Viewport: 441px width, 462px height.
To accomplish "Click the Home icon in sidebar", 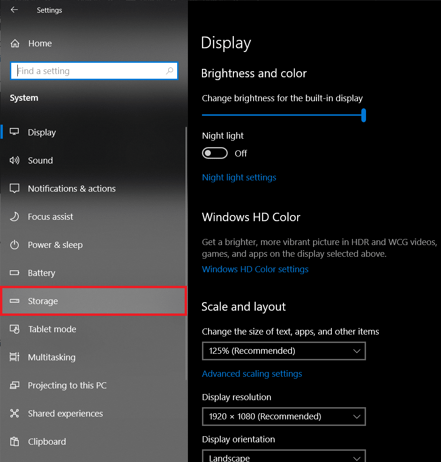I will click(x=15, y=44).
